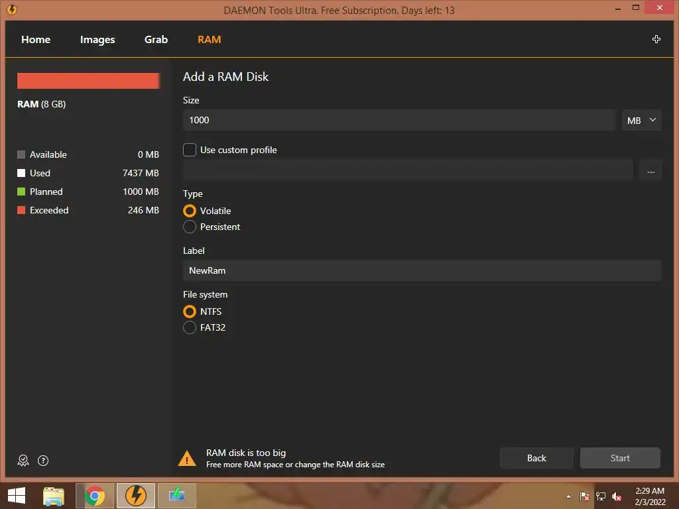Open the download installer taskbar icon
Screen dimensions: 679x509
176,496
